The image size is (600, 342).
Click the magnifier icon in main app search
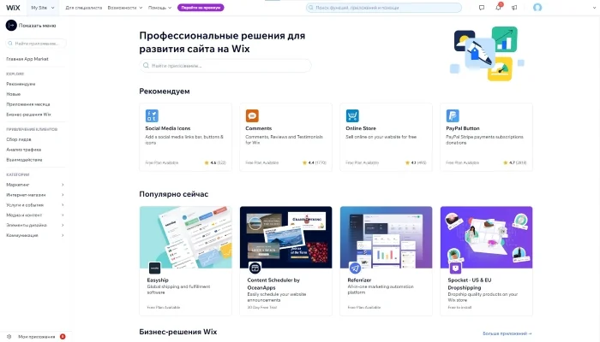[146, 66]
